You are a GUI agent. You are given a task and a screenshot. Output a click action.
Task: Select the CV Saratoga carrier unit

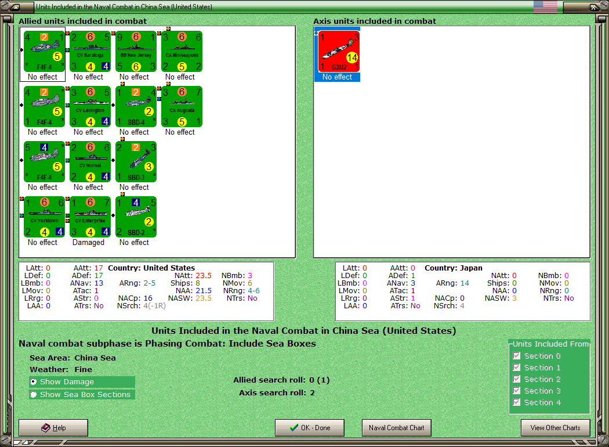90,52
